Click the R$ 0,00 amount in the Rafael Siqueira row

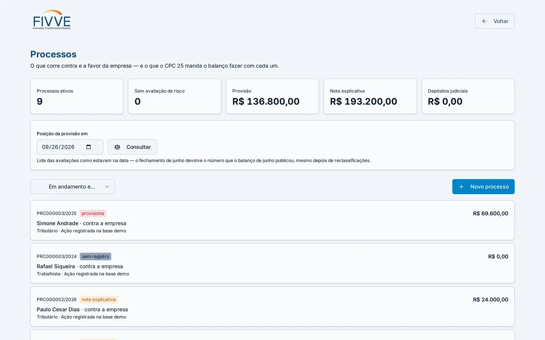coord(498,257)
